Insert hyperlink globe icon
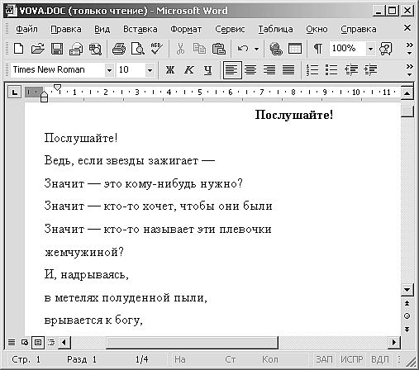This screenshot has height=370, width=419. pyautogui.click(x=276, y=49)
